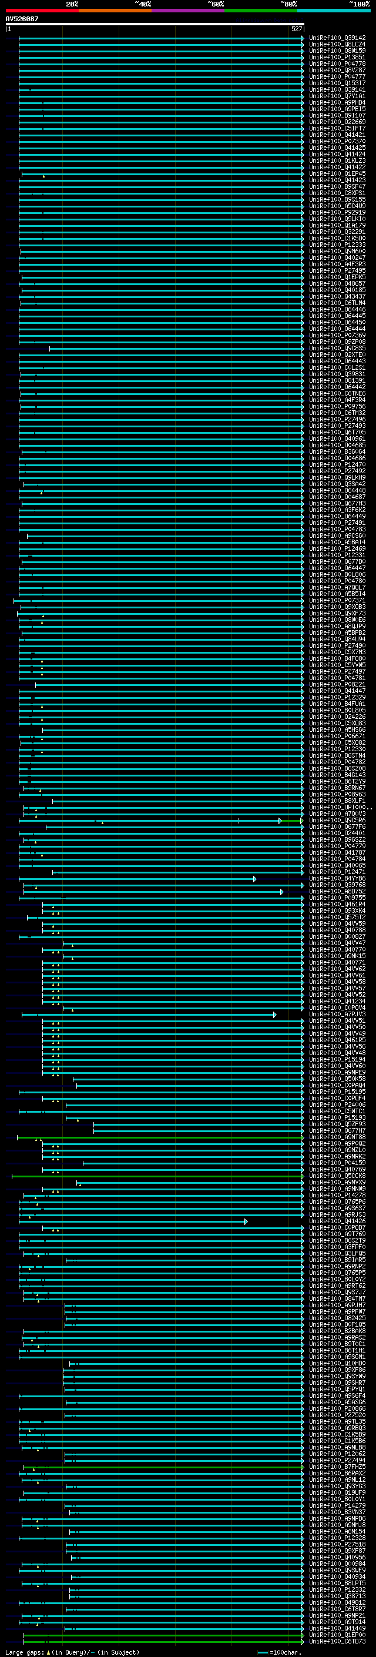Open hit UniRef100_Q8LC24

(337, 45)
